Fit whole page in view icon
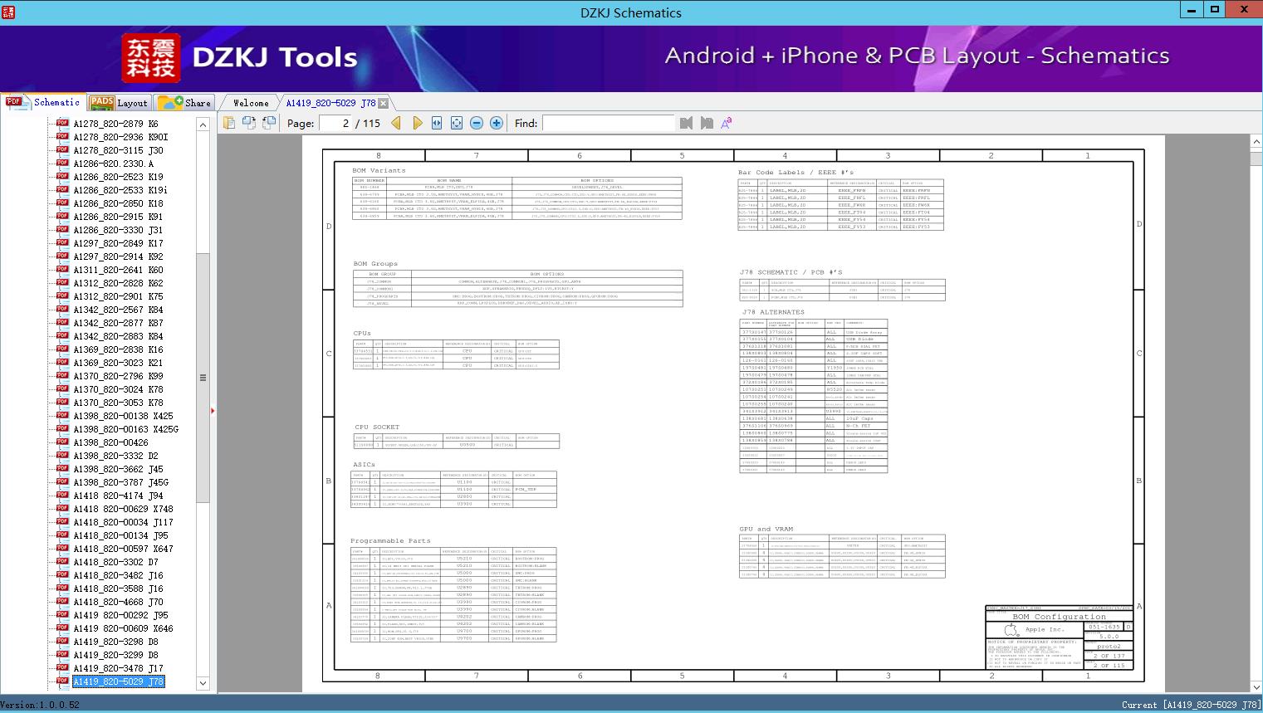The height and width of the screenshot is (713, 1263). pyautogui.click(x=457, y=123)
